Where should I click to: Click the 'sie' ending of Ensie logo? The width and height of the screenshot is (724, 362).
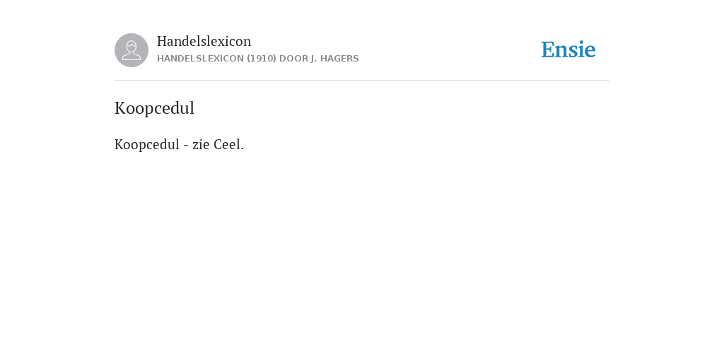(583, 50)
